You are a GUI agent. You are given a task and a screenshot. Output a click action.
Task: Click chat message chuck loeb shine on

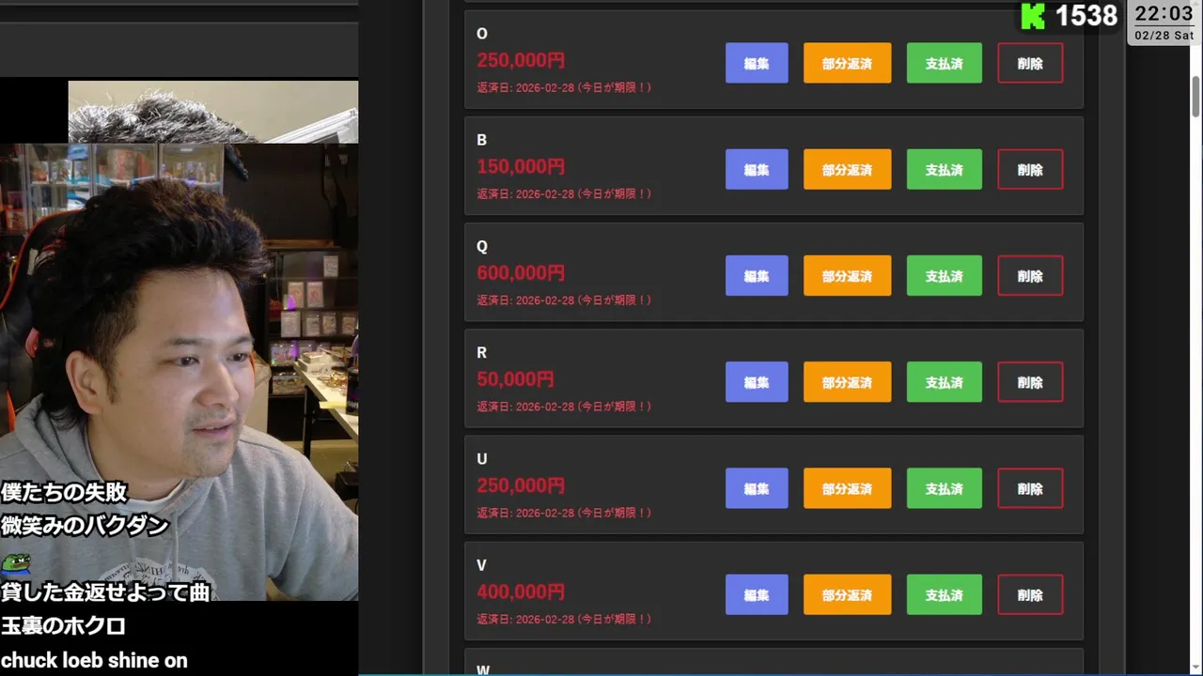click(x=94, y=660)
